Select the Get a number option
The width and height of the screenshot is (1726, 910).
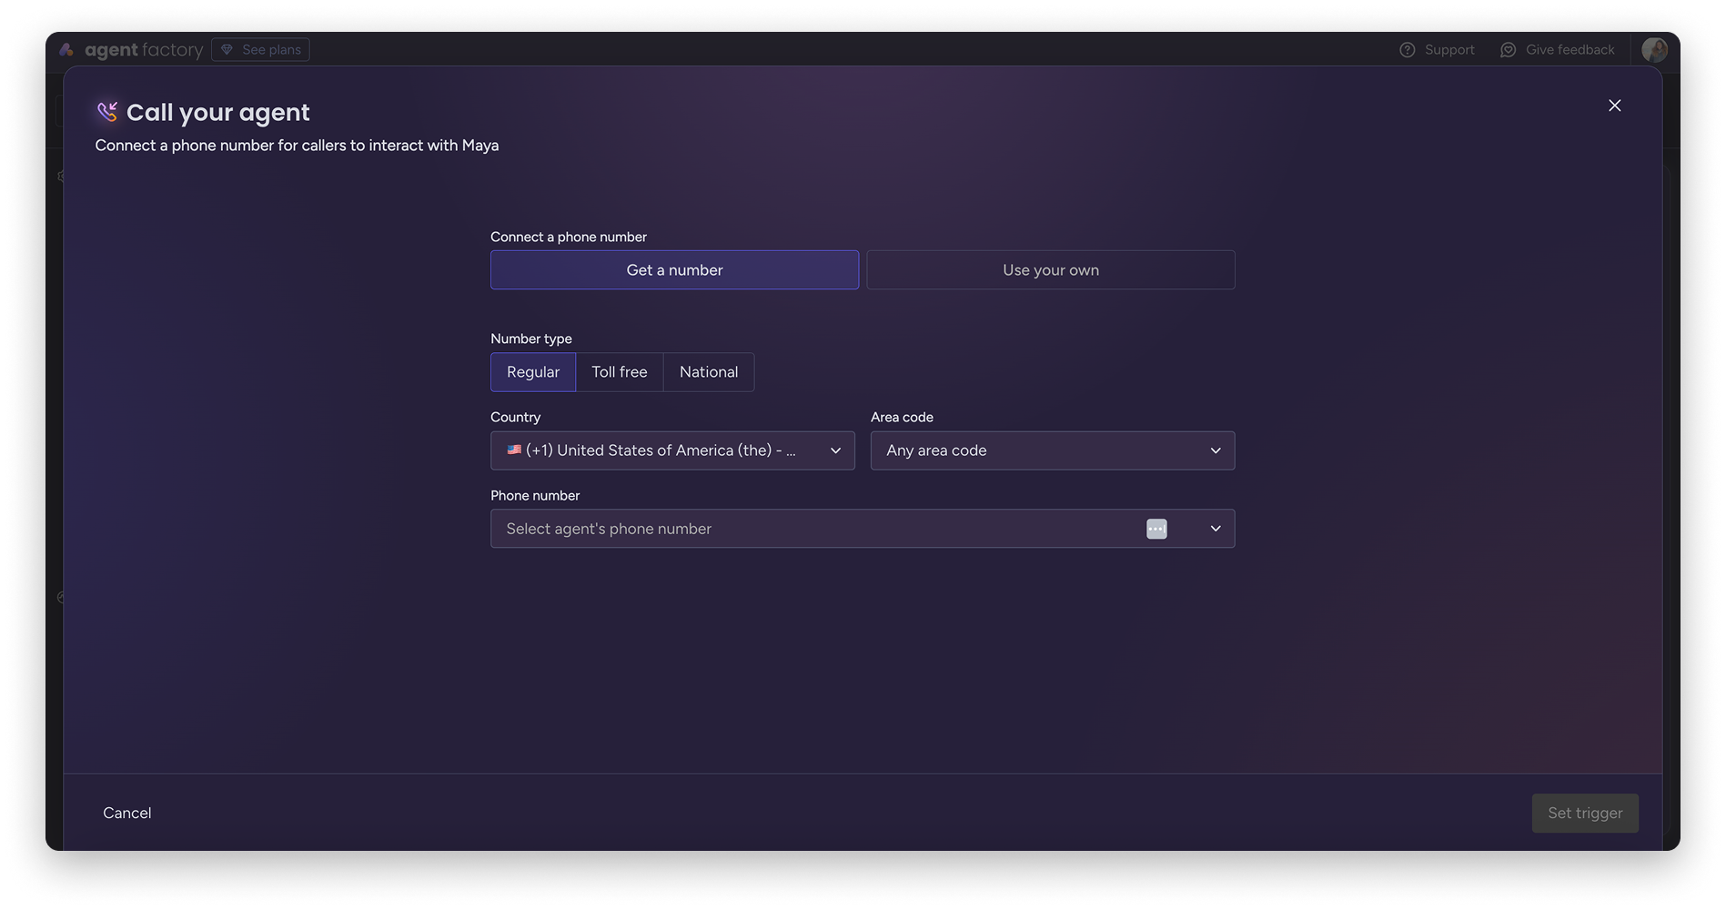tap(674, 270)
